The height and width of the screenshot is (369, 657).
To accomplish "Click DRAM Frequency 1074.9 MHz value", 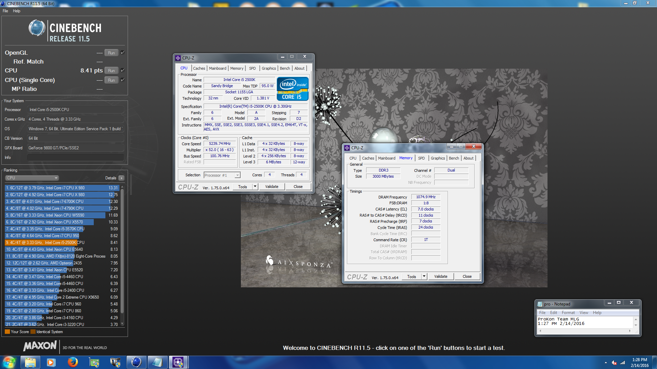I will point(426,197).
